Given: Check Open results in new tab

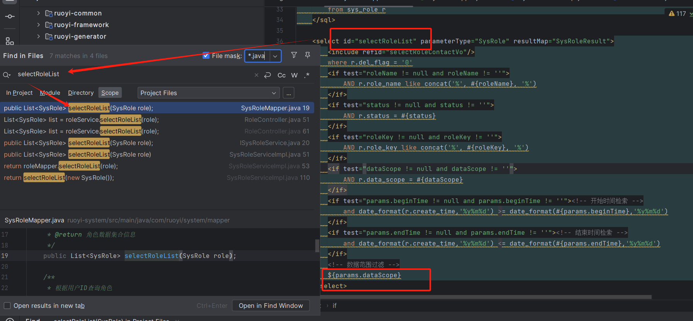Looking at the screenshot, I should click(x=7, y=306).
